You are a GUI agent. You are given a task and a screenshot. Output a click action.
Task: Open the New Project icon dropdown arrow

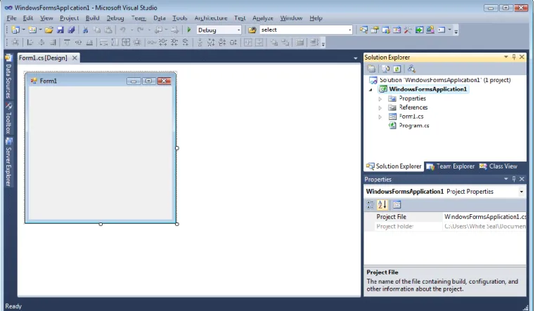[23, 30]
